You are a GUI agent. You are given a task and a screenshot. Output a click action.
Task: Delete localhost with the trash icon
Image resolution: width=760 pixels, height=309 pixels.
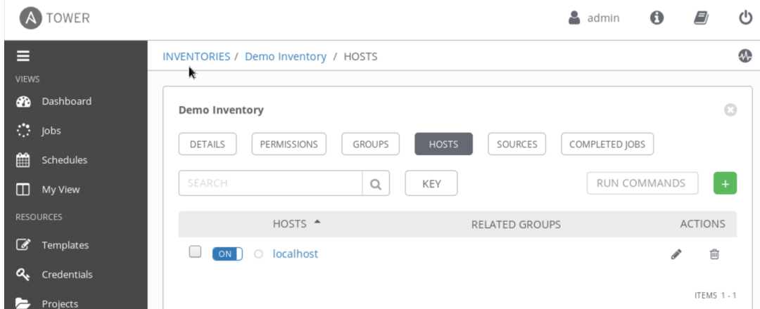click(x=714, y=254)
